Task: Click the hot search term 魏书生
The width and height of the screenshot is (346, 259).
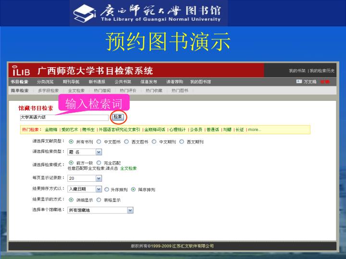Action: tap(88, 129)
